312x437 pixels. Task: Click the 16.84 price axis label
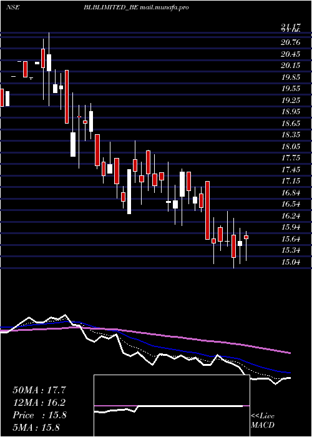tap(291, 192)
